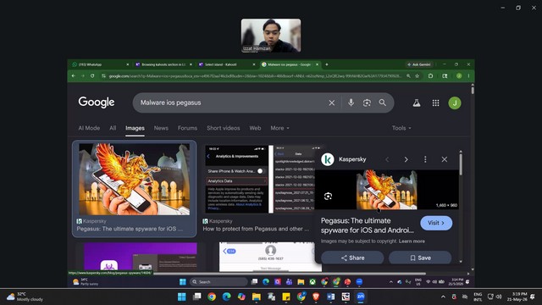Open three-dot options in Kaspersky preview panel
This screenshot has width=542, height=305.
[x=425, y=159]
